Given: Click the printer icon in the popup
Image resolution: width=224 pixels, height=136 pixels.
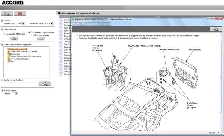Looking at the screenshot, I should (216, 29).
